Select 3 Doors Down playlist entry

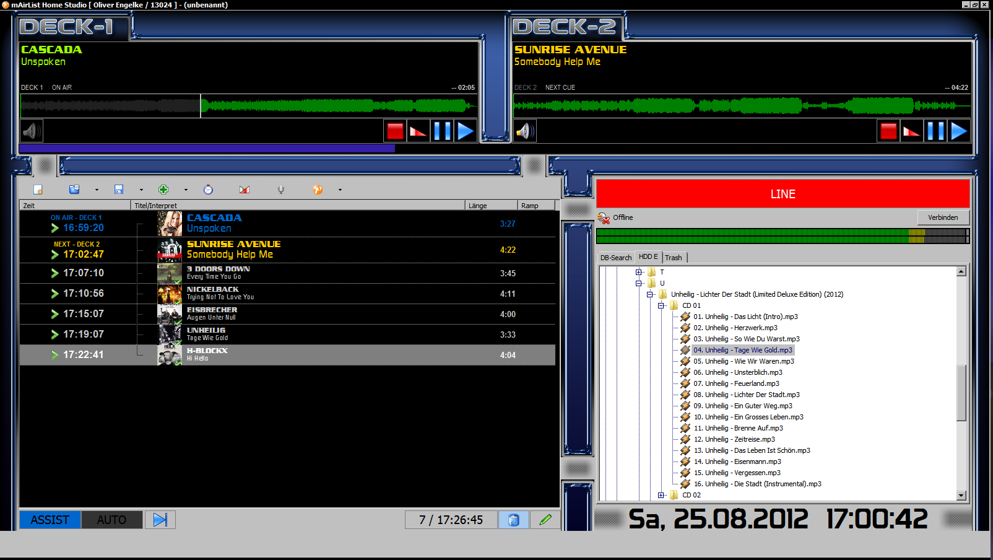point(287,273)
